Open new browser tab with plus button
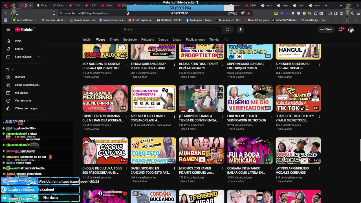 [326, 5]
